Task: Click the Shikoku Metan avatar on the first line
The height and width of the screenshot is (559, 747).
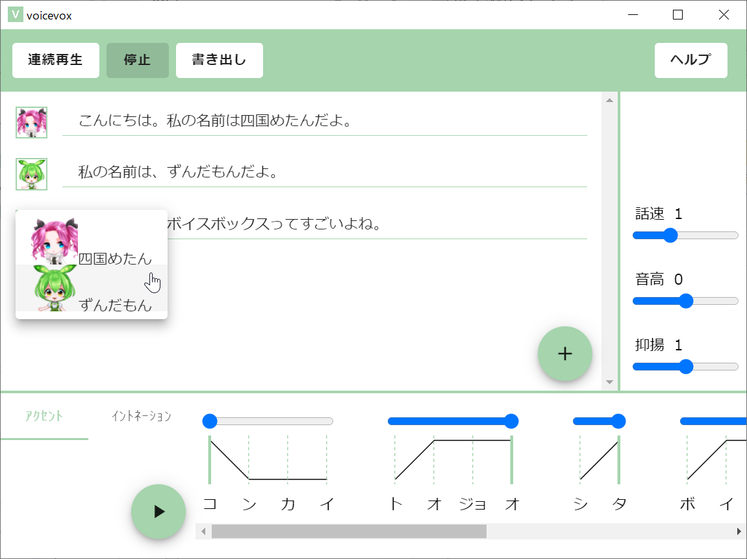Action: pos(31,122)
